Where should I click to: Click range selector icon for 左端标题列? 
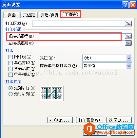pos(128,43)
